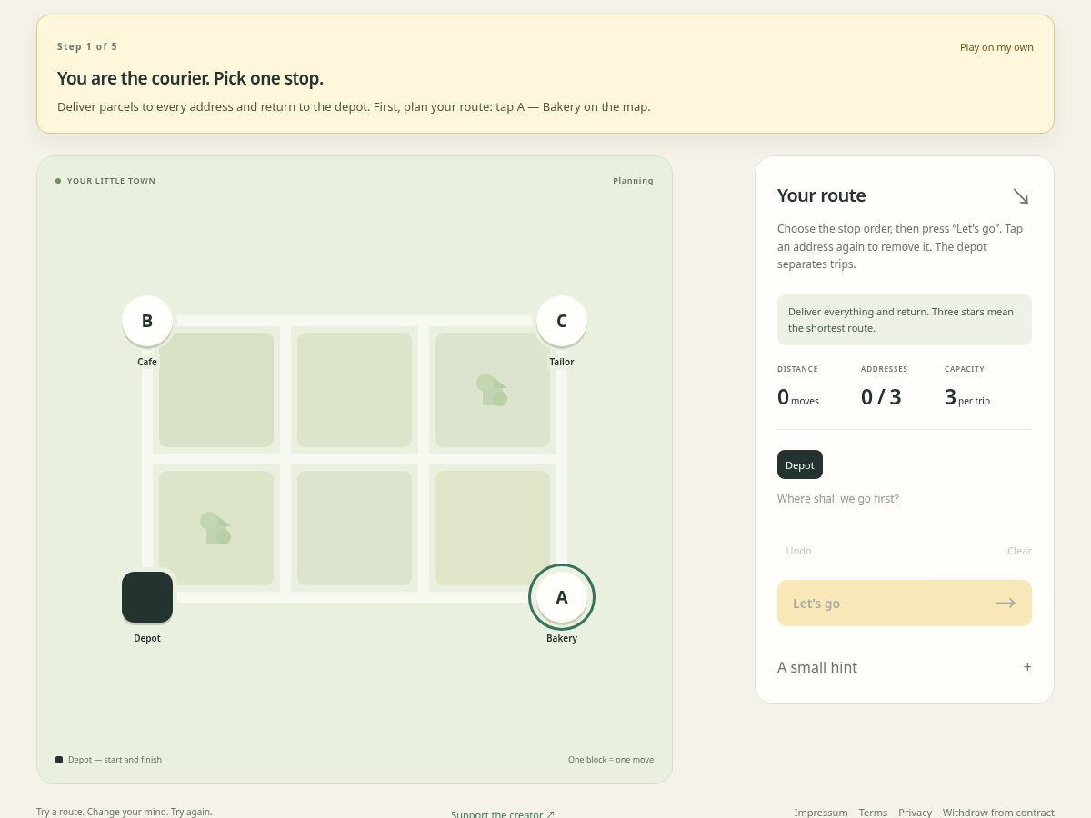
Task: Expand the 'A small hint' section
Action: click(905, 667)
